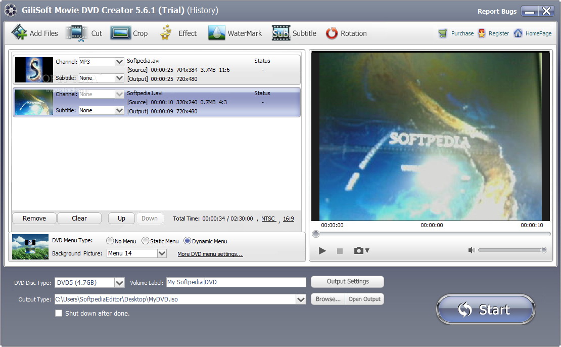Click the Clear button
This screenshot has height=347, width=561.
[79, 219]
